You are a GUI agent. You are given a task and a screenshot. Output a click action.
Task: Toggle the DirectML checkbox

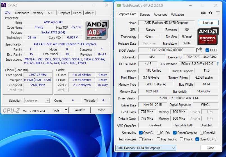[202, 133]
